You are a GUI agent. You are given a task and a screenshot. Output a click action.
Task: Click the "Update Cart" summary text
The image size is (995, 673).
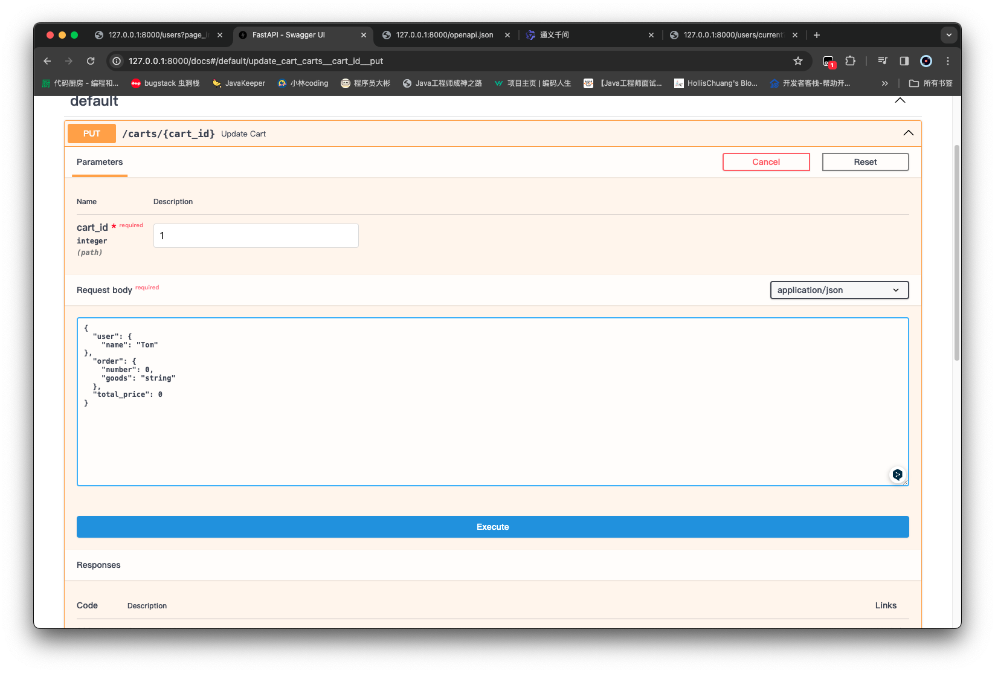[243, 134]
